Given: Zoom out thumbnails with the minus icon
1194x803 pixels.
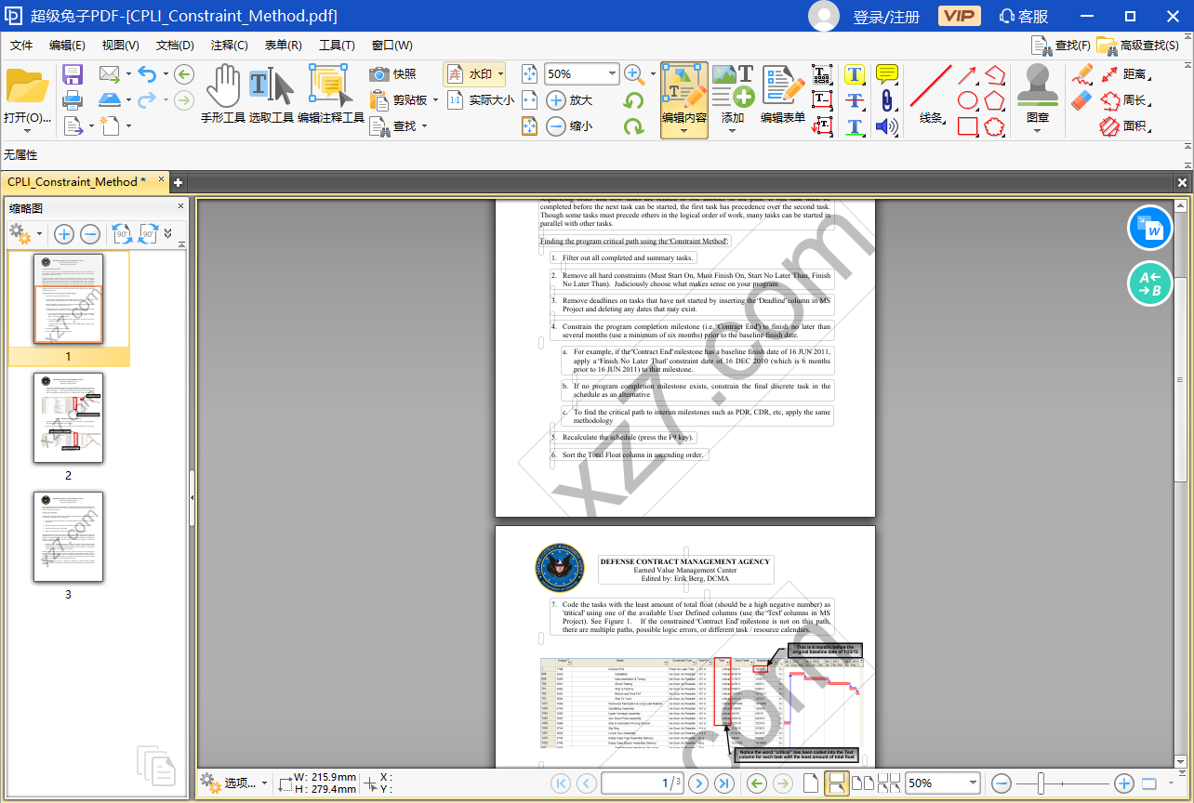Looking at the screenshot, I should [90, 234].
